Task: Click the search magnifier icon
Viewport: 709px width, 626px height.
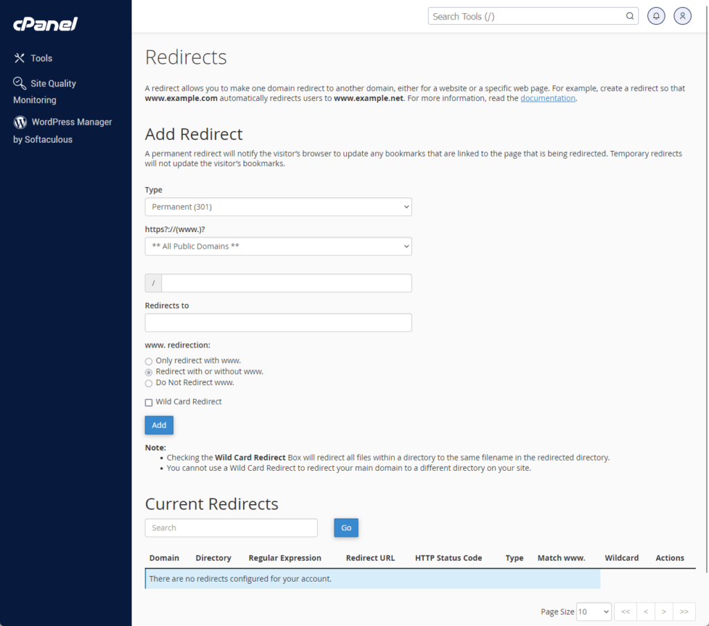Action: point(629,17)
